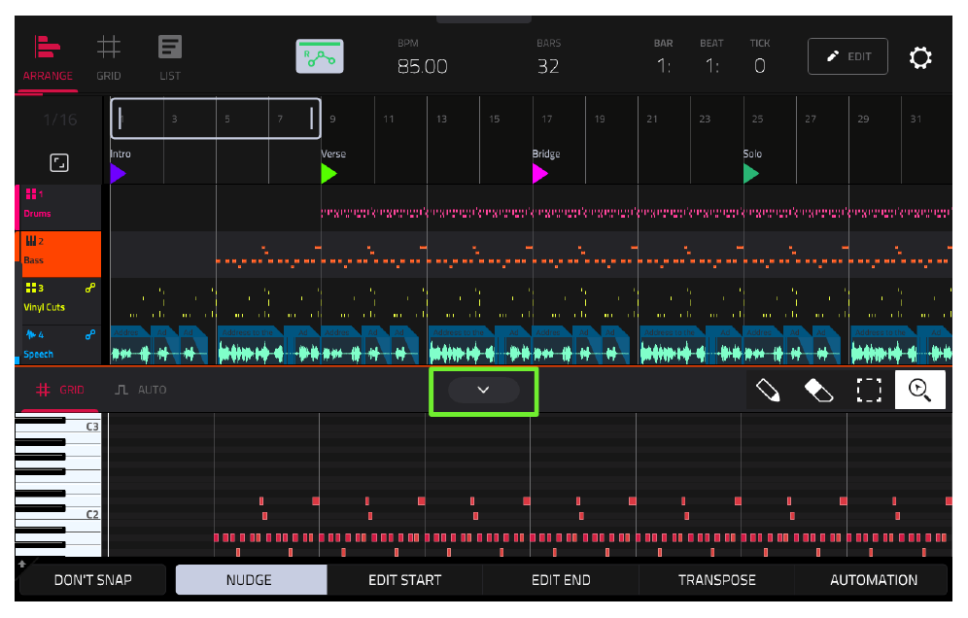This screenshot has height=618, width=968.
Task: Toggle Nudge mode in bottom bar
Action: pyautogui.click(x=252, y=580)
